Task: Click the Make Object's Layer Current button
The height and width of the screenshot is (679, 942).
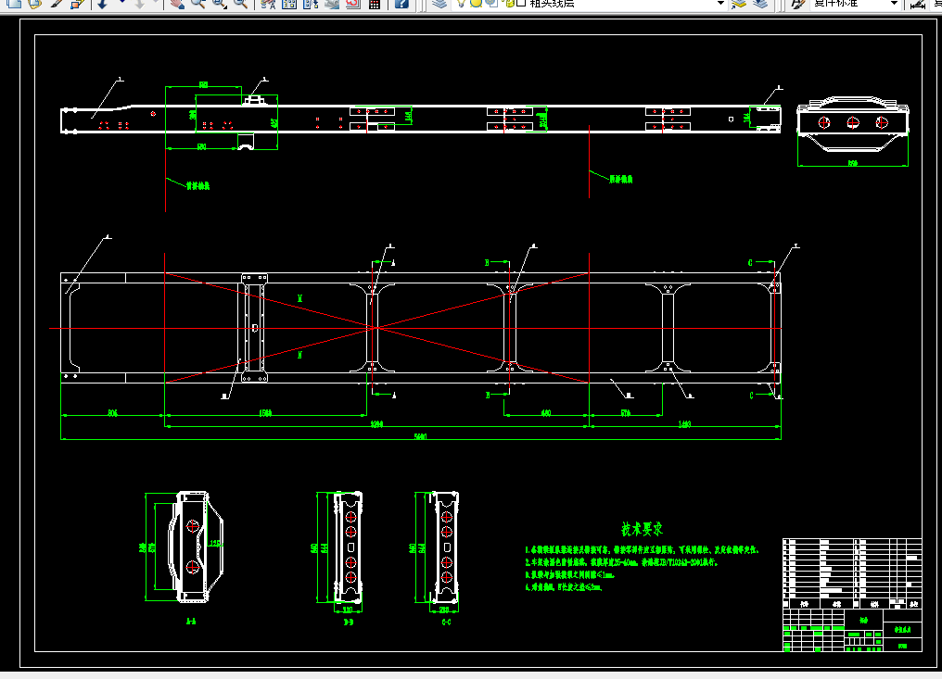Action: point(738,4)
